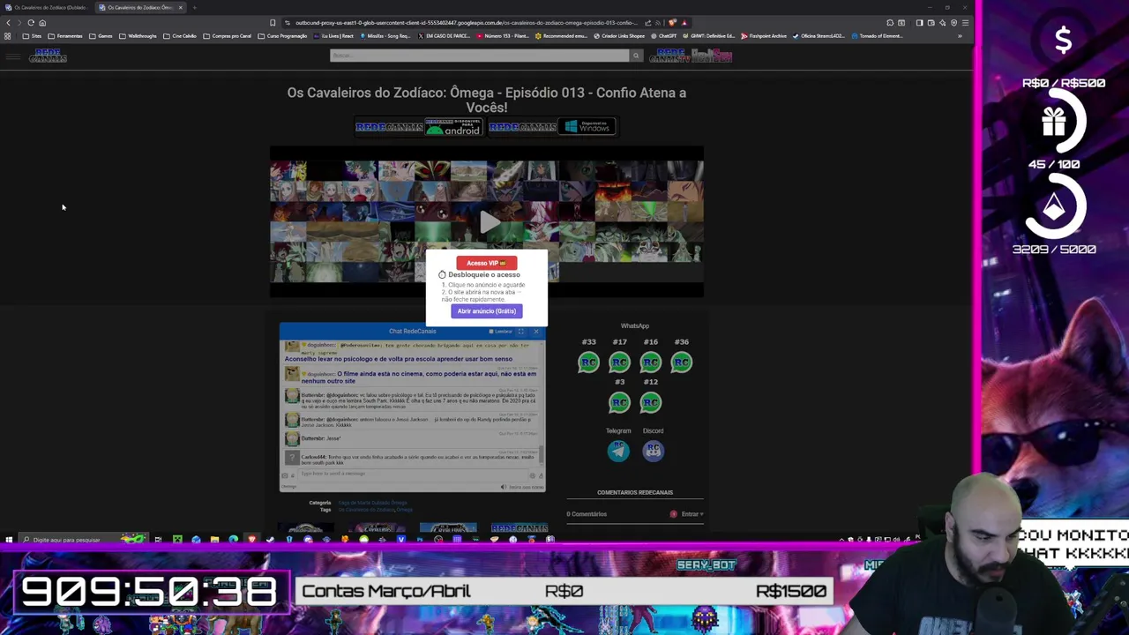Open the Games bookmarks folder
The image size is (1129, 635).
(101, 36)
